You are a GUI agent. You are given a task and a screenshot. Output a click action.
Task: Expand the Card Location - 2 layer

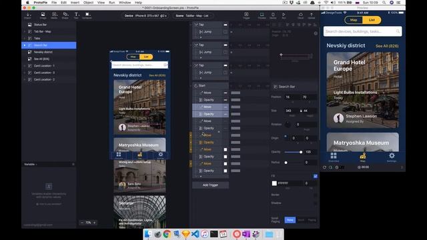25,79
